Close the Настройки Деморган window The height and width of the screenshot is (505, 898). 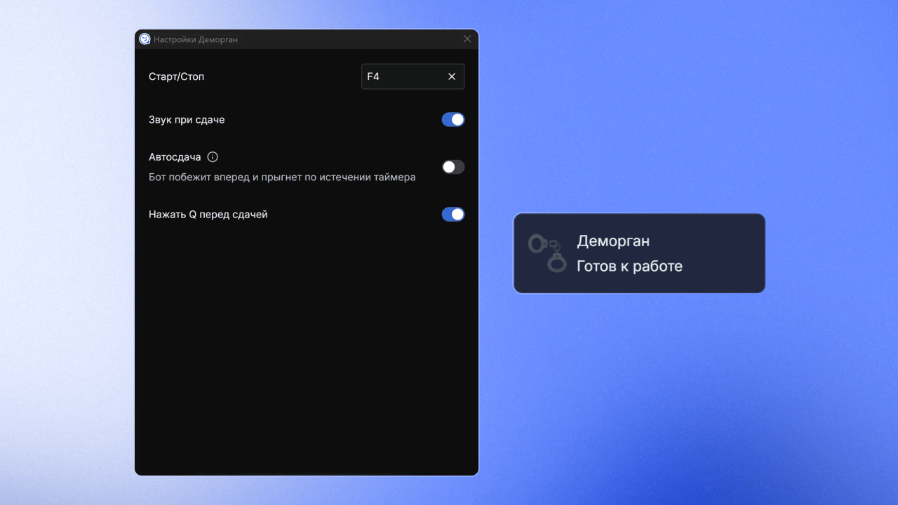(467, 39)
